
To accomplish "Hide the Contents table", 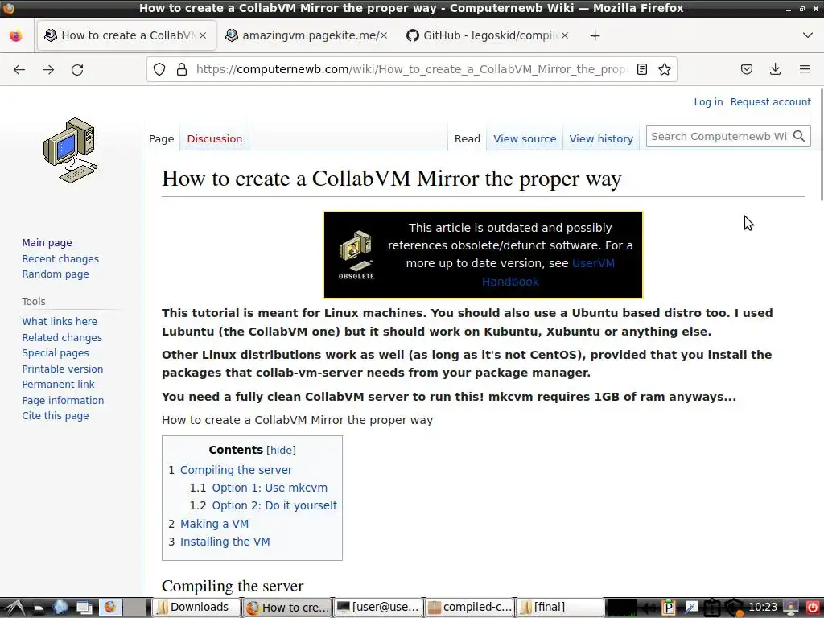I will click(281, 450).
